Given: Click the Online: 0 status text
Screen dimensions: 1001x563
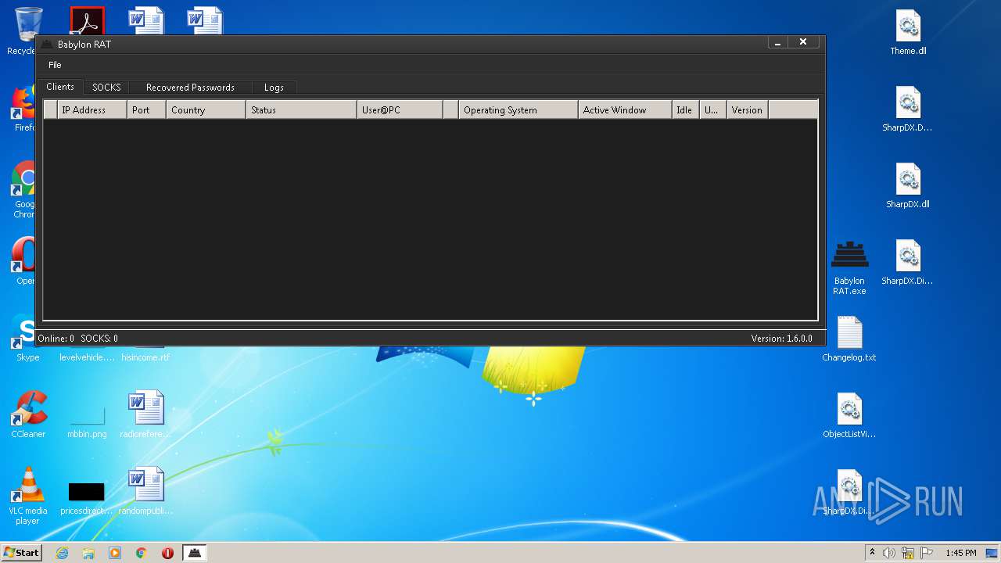Looking at the screenshot, I should tap(56, 339).
